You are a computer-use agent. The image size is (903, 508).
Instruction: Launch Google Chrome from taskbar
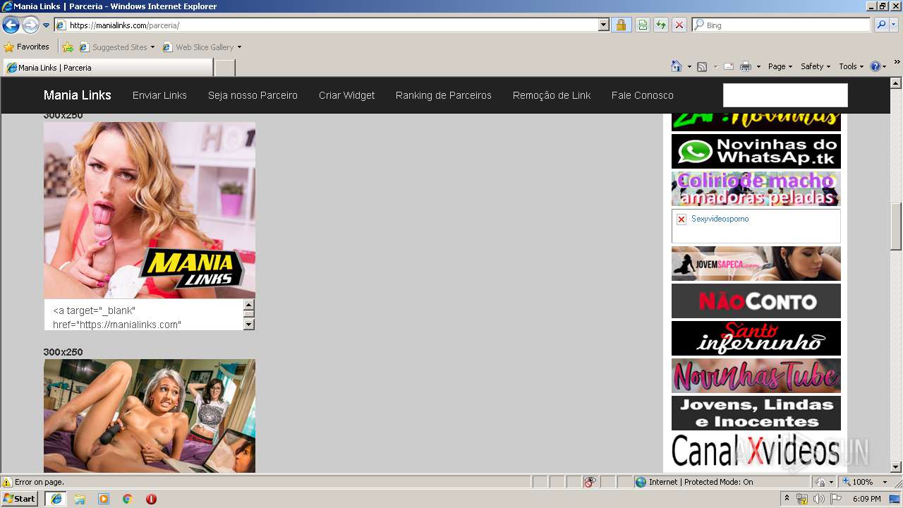(x=128, y=499)
